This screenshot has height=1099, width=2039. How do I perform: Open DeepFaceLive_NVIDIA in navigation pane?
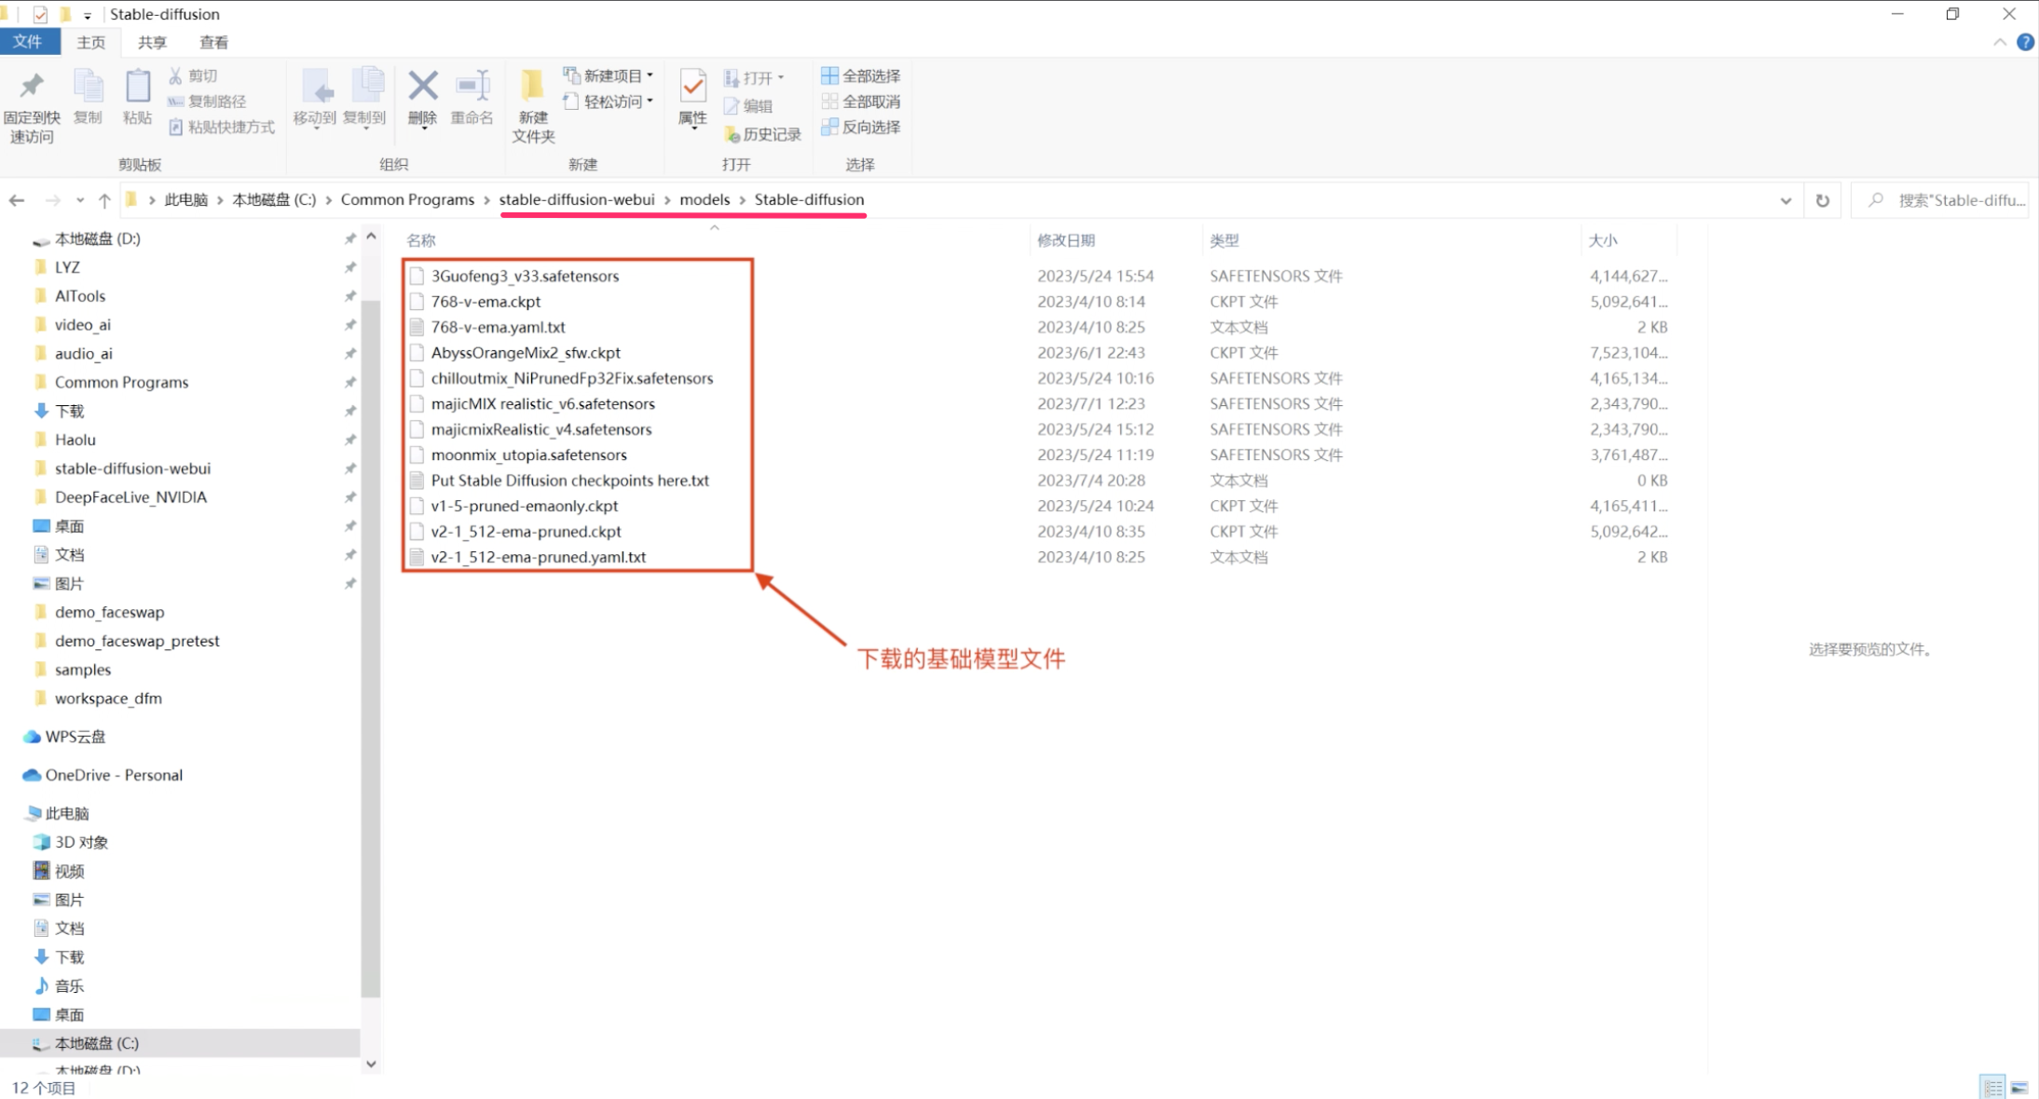tap(130, 497)
